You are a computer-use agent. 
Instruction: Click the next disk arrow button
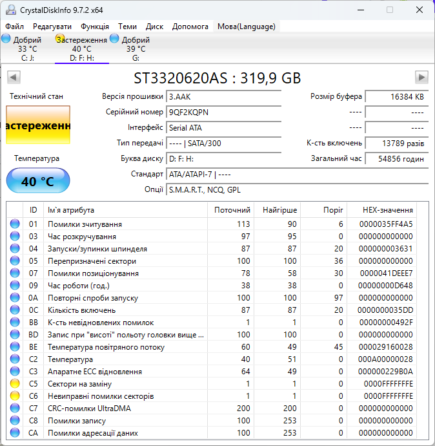click(421, 77)
